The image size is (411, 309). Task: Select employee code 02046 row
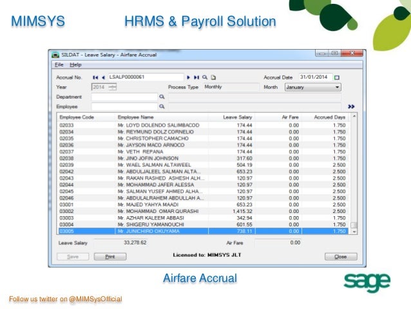click(203, 198)
